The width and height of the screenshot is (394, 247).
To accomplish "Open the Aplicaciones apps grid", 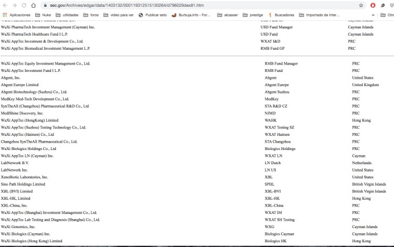I will pyautogui.click(x=17, y=15).
